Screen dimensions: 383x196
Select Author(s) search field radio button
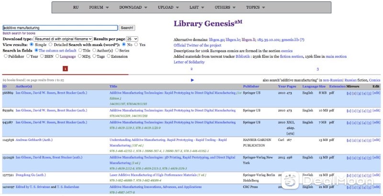click(x=94, y=51)
